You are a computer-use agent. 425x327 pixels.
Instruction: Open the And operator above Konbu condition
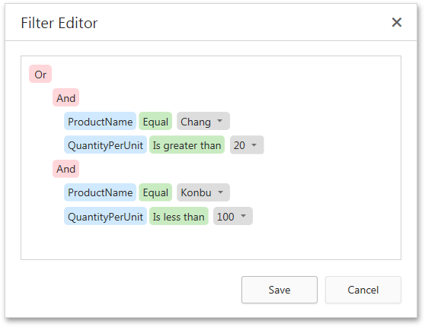click(66, 169)
